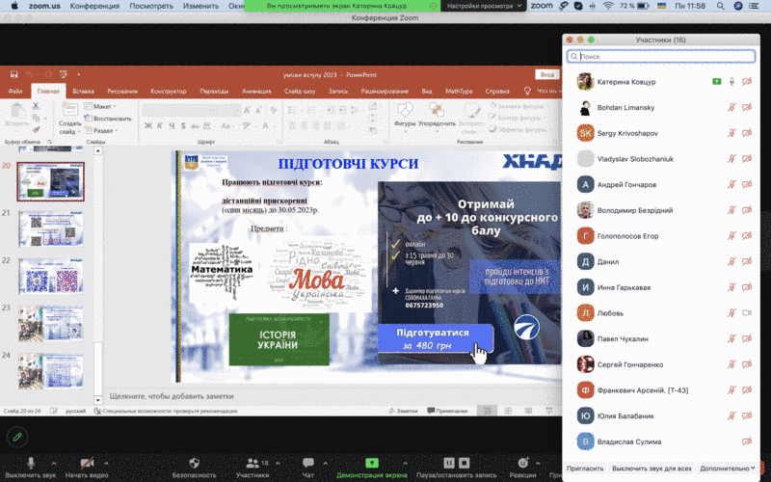The image size is (771, 482).
Task: Open the Конференция menu in menu bar
Action: [94, 6]
